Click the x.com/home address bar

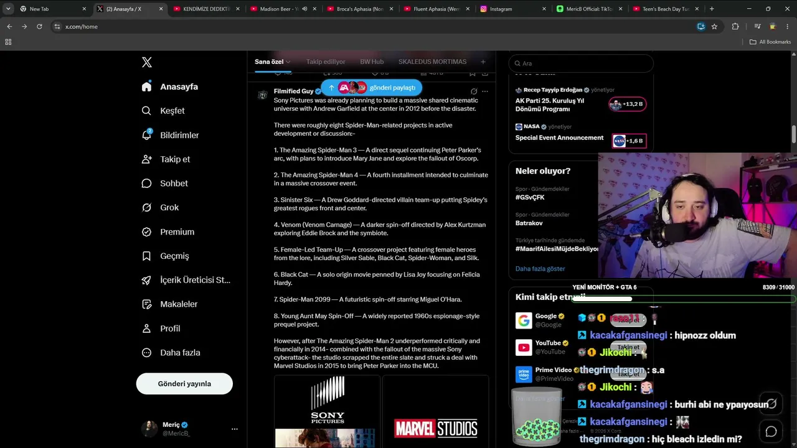374,27
